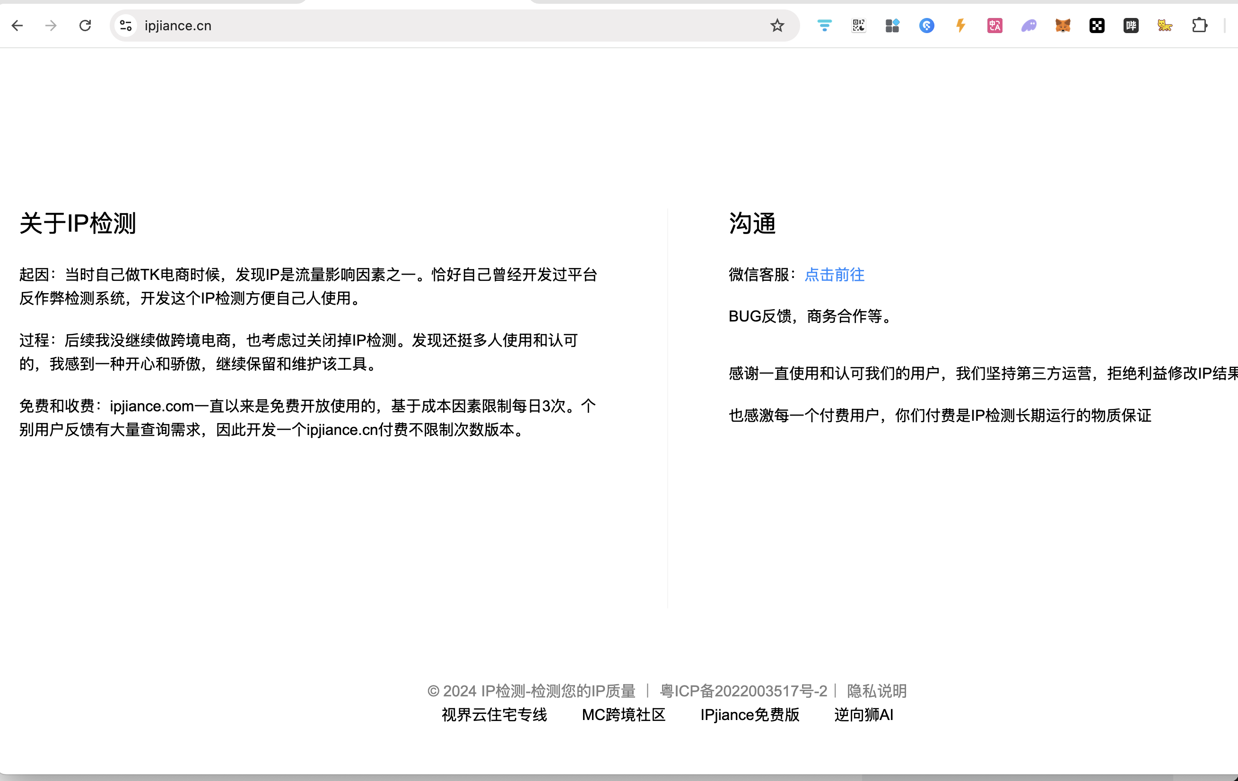
Task: Open the grid widgets extension icon
Action: click(x=892, y=26)
